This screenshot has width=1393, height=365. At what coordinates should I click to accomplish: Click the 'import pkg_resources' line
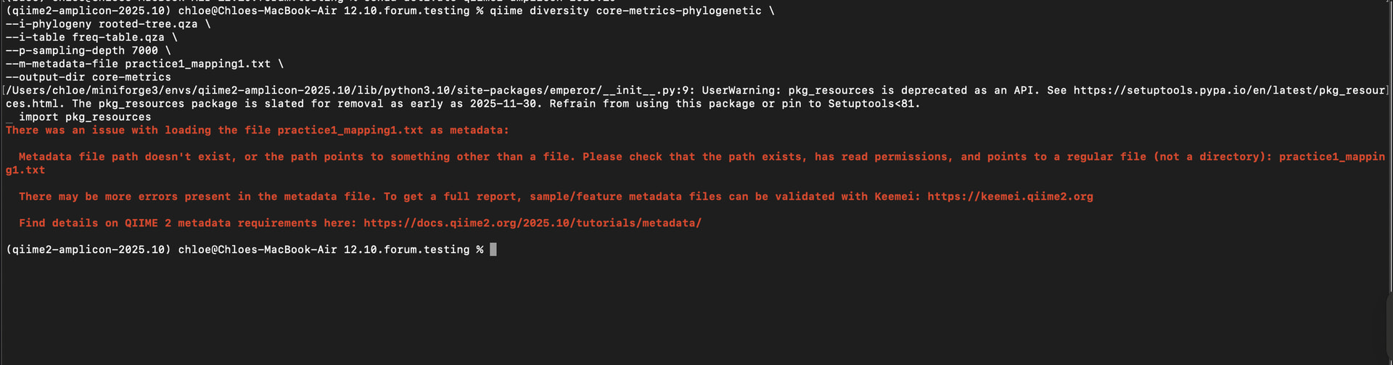[x=84, y=117]
